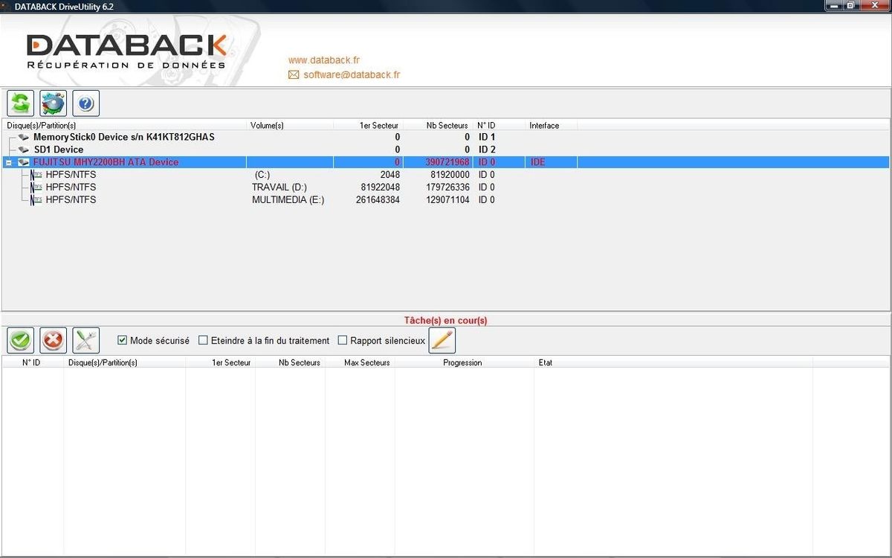Image resolution: width=892 pixels, height=558 pixels.
Task: Disable Mode sécurisé
Action: [121, 340]
